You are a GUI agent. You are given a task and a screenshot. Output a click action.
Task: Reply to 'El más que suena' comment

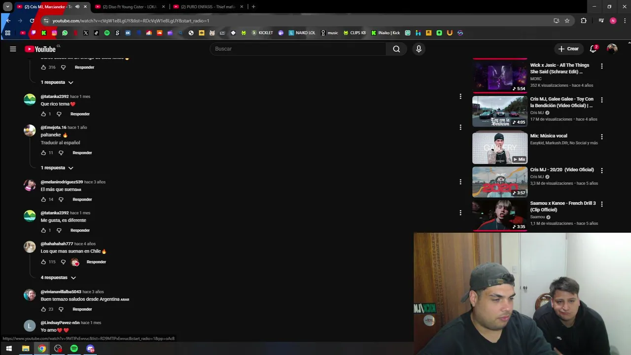pyautogui.click(x=82, y=199)
